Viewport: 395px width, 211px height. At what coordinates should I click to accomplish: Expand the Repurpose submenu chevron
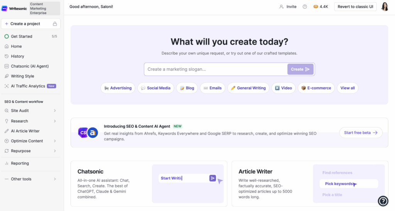coord(55,151)
